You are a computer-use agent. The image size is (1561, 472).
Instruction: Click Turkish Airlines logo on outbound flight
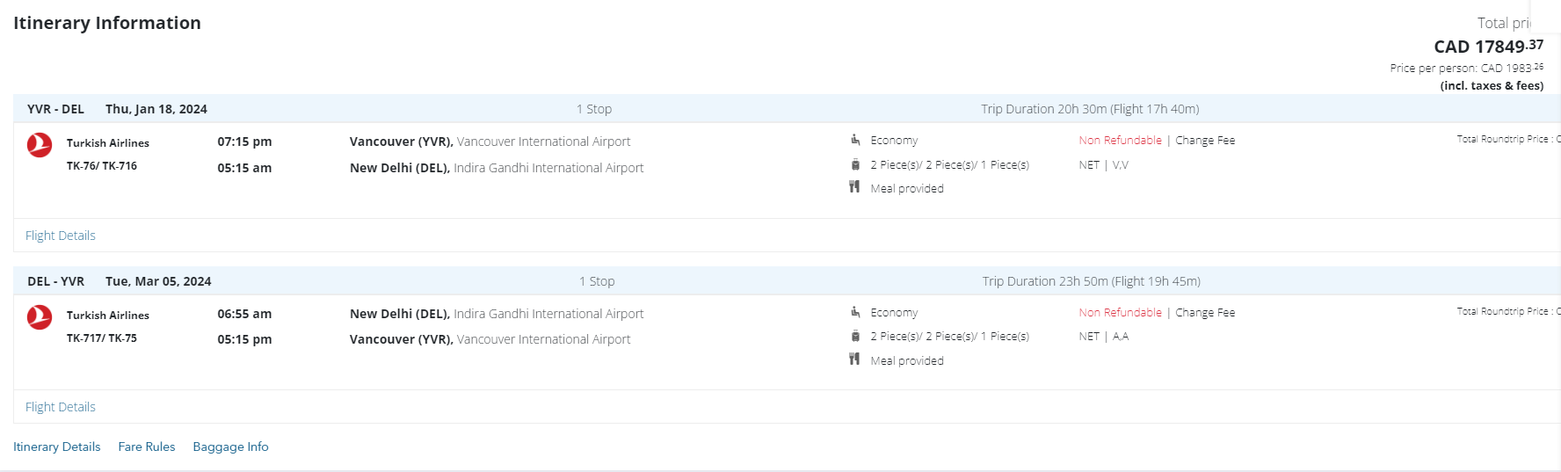click(40, 144)
